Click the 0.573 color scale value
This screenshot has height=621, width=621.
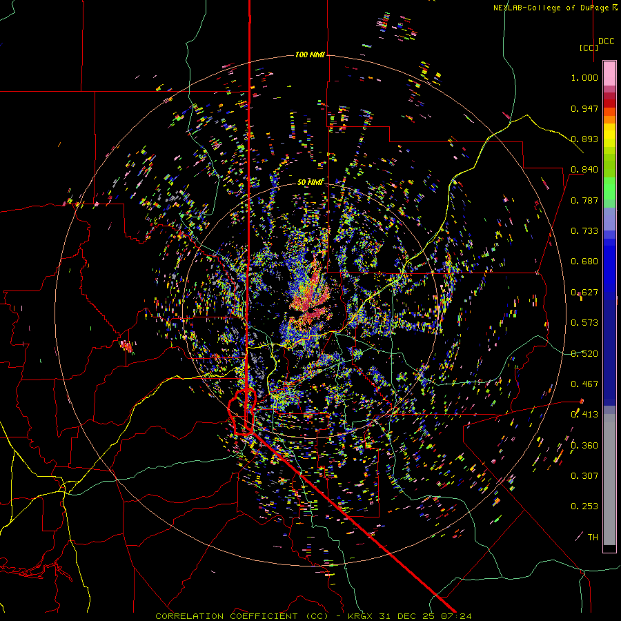(584, 323)
